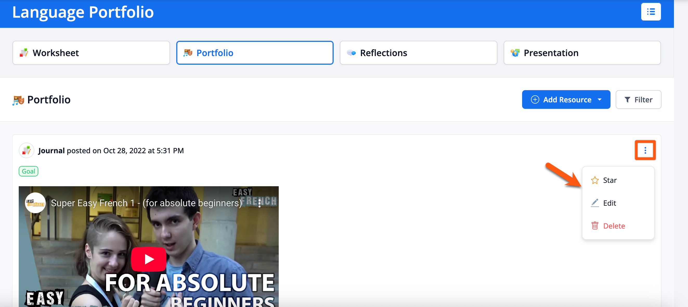Open the list menu icon in header
The width and height of the screenshot is (688, 307).
pyautogui.click(x=651, y=12)
